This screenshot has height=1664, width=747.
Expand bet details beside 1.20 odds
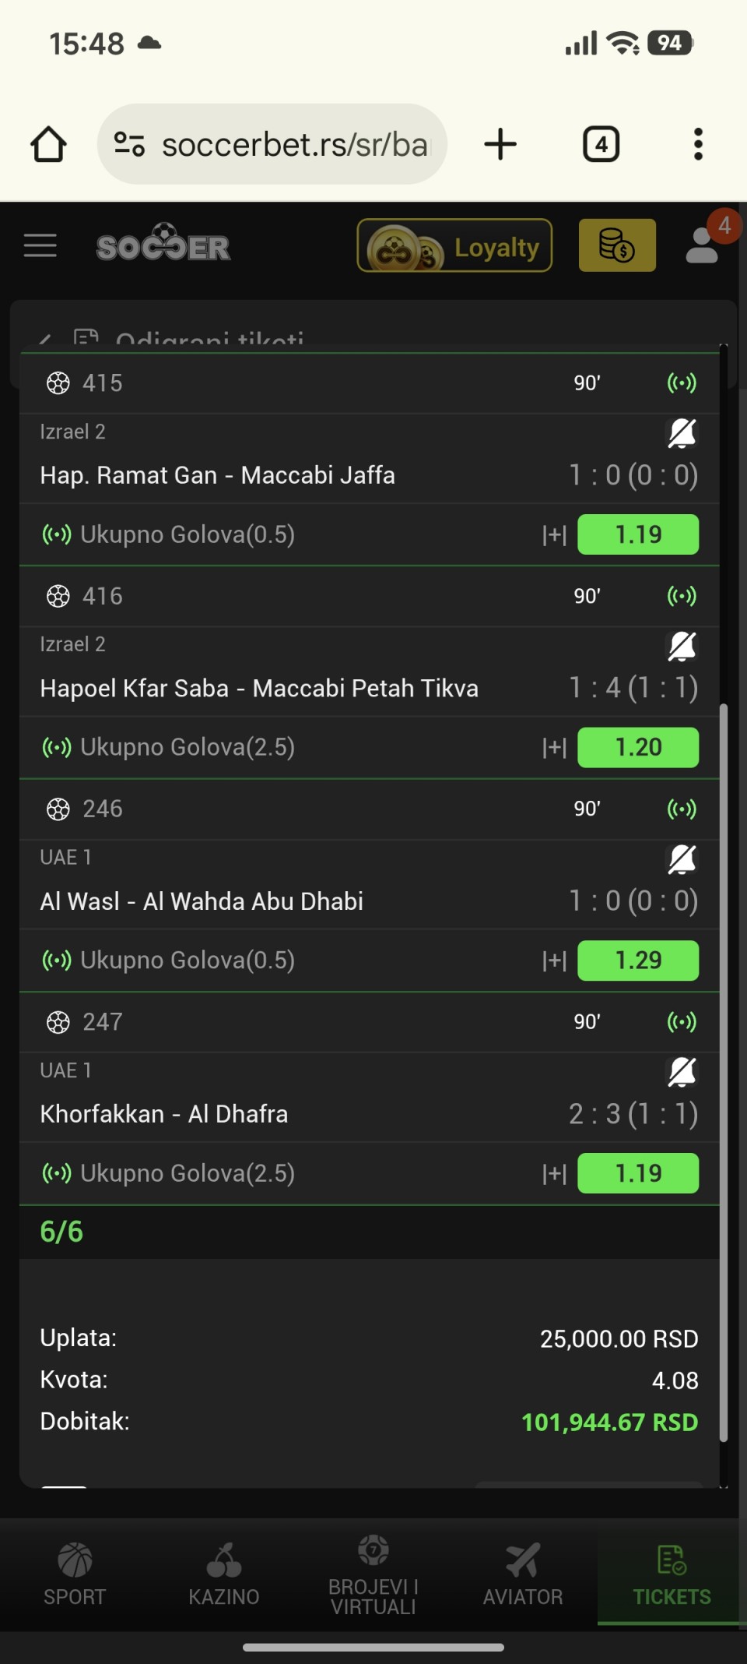[554, 748]
